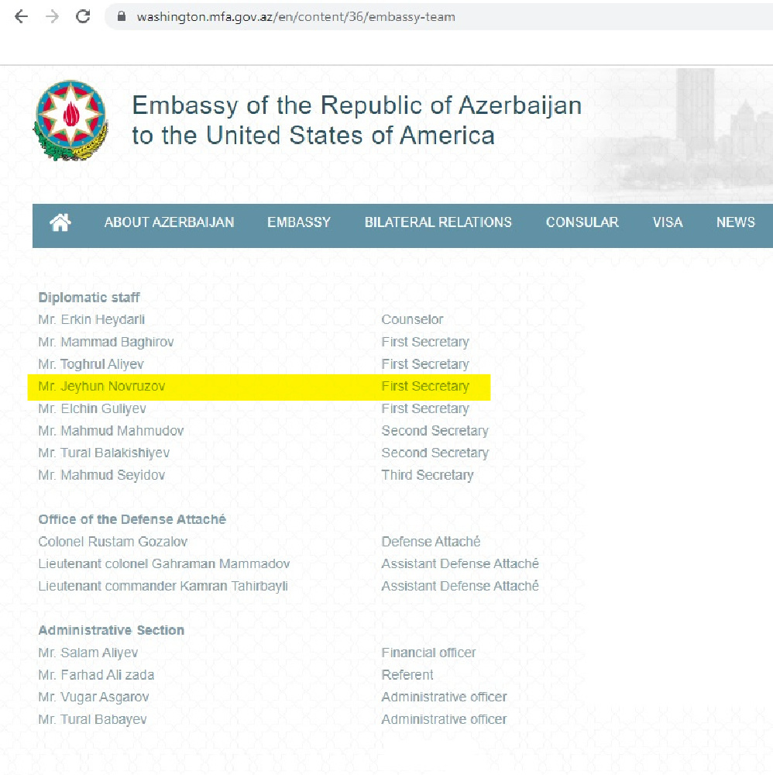Click the Administrative Section heading
Image resolution: width=773 pixels, height=775 pixels.
[x=111, y=630]
